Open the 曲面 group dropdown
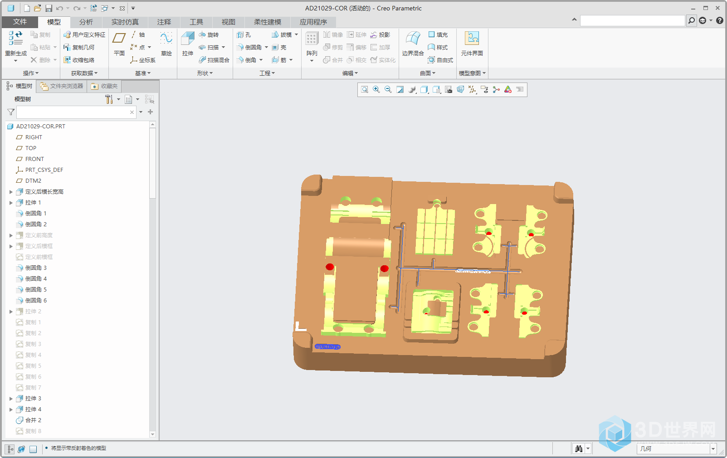This screenshot has height=458, width=727. point(428,73)
